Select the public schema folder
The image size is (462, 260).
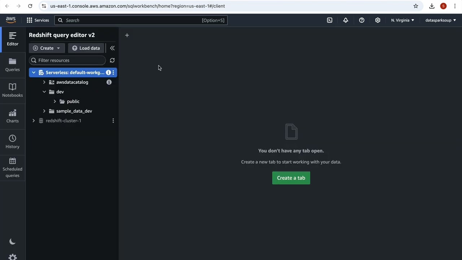click(x=73, y=101)
